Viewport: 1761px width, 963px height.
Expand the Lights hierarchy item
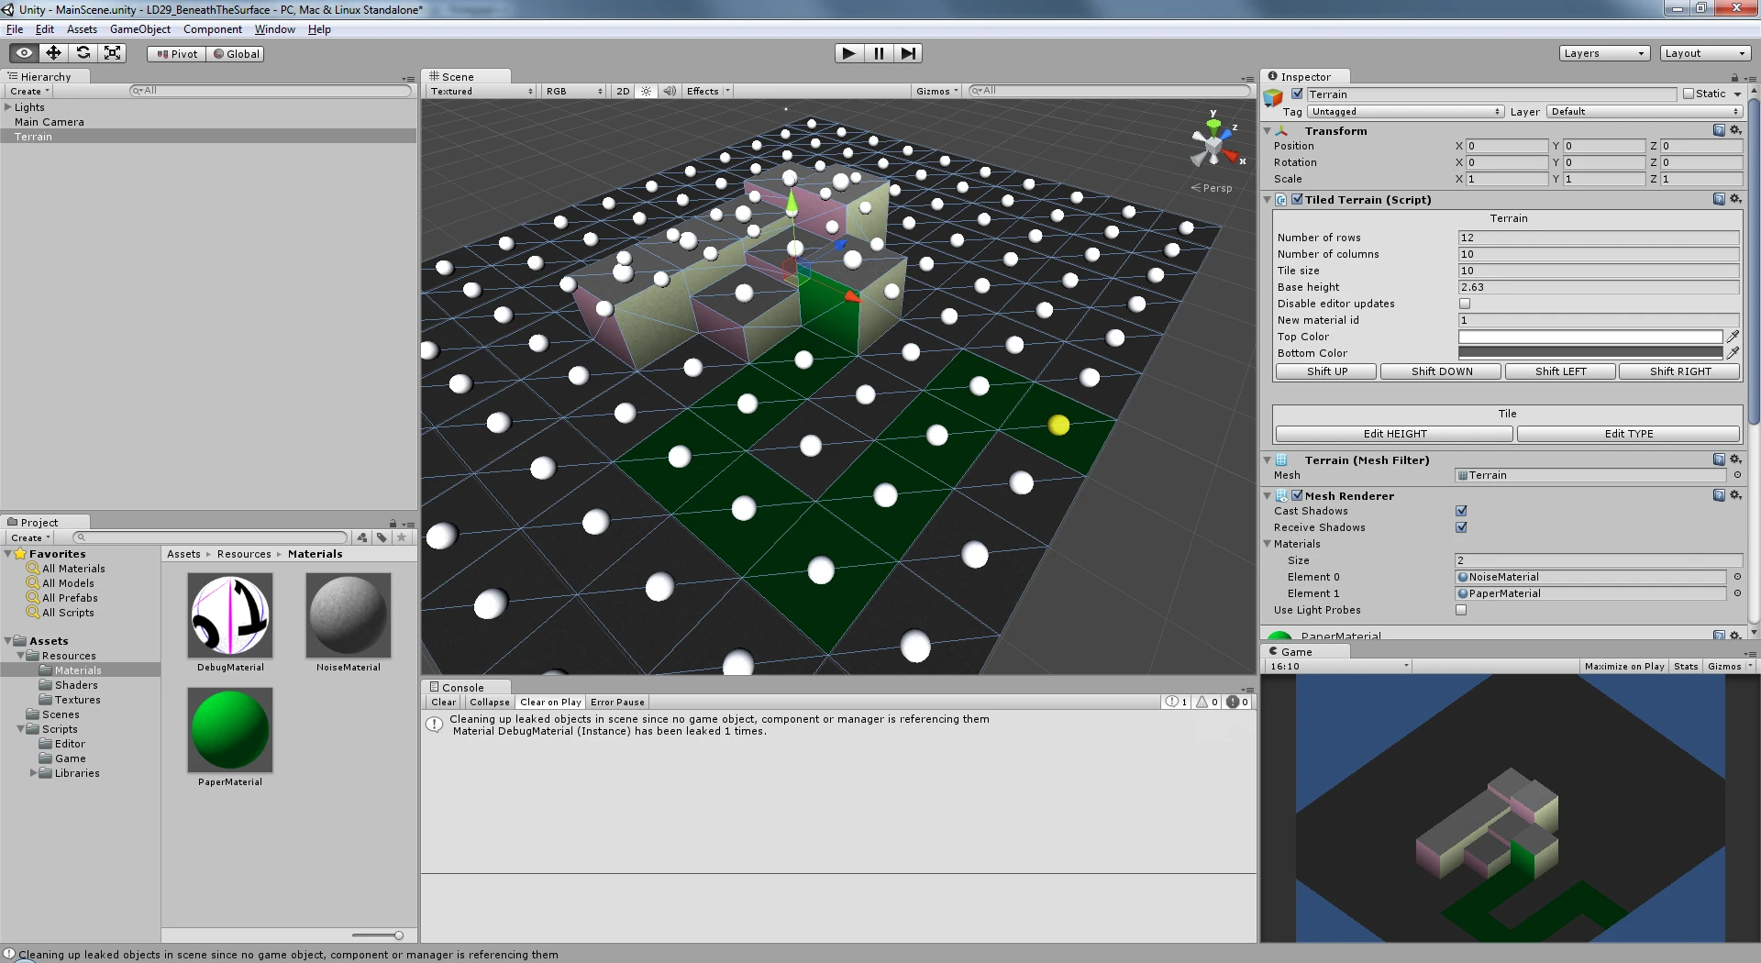[x=8, y=107]
